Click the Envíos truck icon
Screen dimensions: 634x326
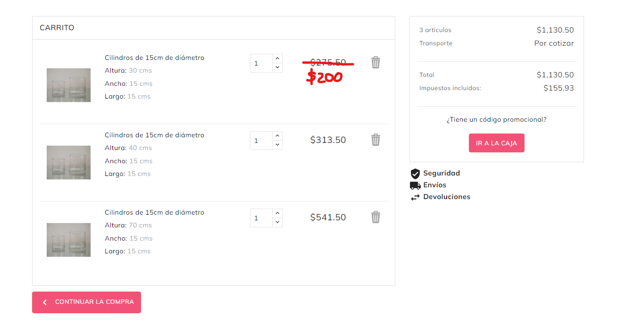coord(415,185)
